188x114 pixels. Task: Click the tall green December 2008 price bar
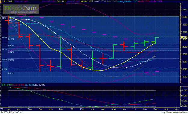61,52
